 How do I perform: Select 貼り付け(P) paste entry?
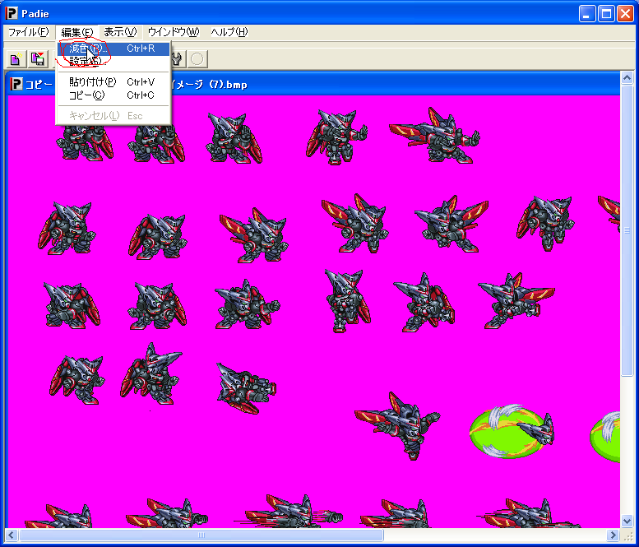coord(113,82)
